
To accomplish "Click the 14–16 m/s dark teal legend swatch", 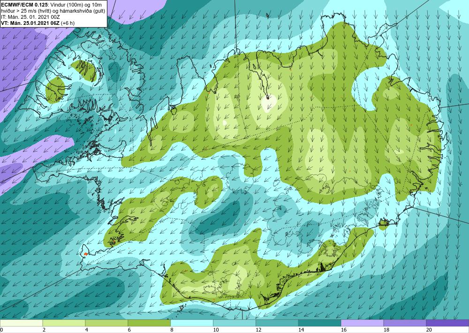I will tap(319, 323).
